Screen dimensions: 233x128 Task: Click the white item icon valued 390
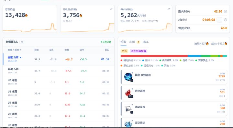coord(128,109)
